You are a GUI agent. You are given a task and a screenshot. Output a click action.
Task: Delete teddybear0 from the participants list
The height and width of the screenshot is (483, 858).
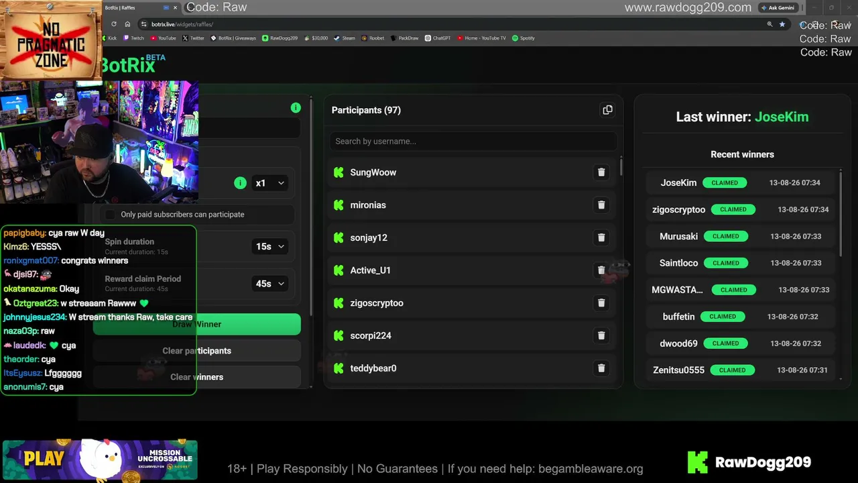(x=601, y=368)
